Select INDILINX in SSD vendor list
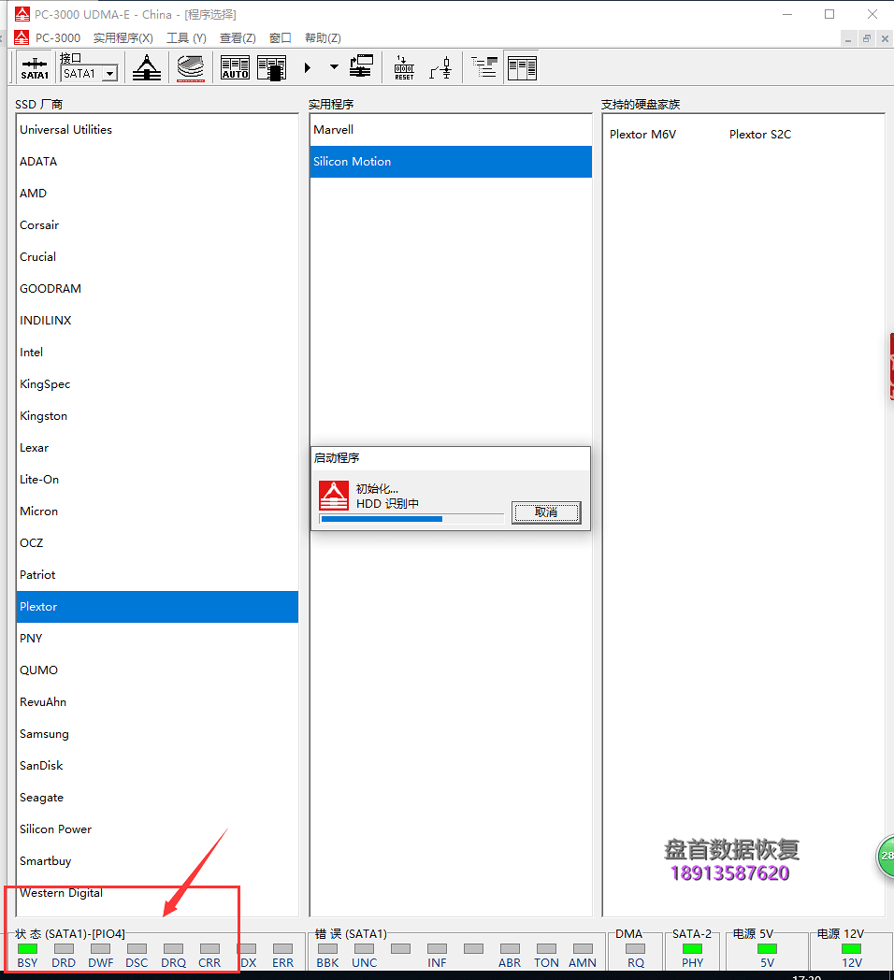Viewport: 894px width, 980px height. [157, 321]
